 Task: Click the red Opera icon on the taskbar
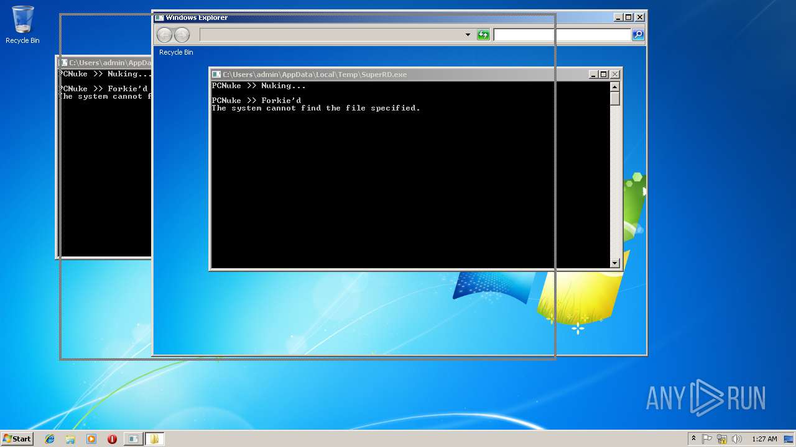point(112,439)
